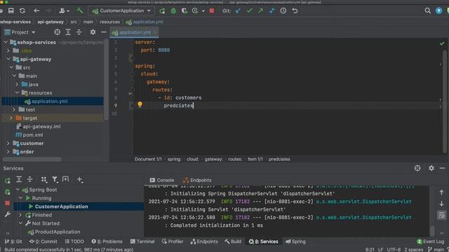
Task: Click Add Service plus icon
Action: pos(79,179)
